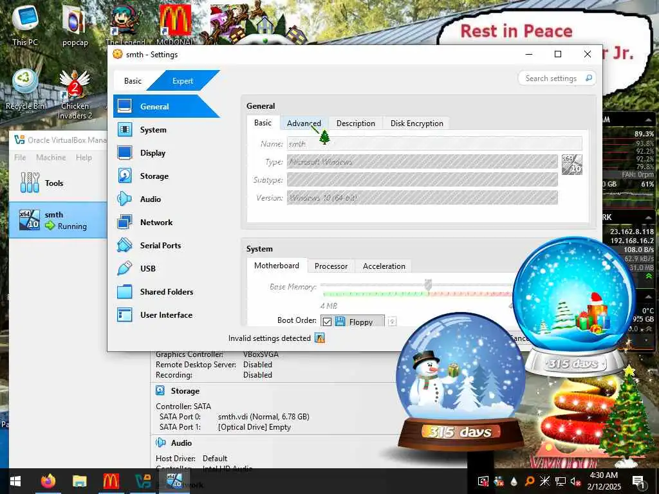This screenshot has height=494, width=659.
Task: Click the muted volume tray icon
Action: [575, 481]
